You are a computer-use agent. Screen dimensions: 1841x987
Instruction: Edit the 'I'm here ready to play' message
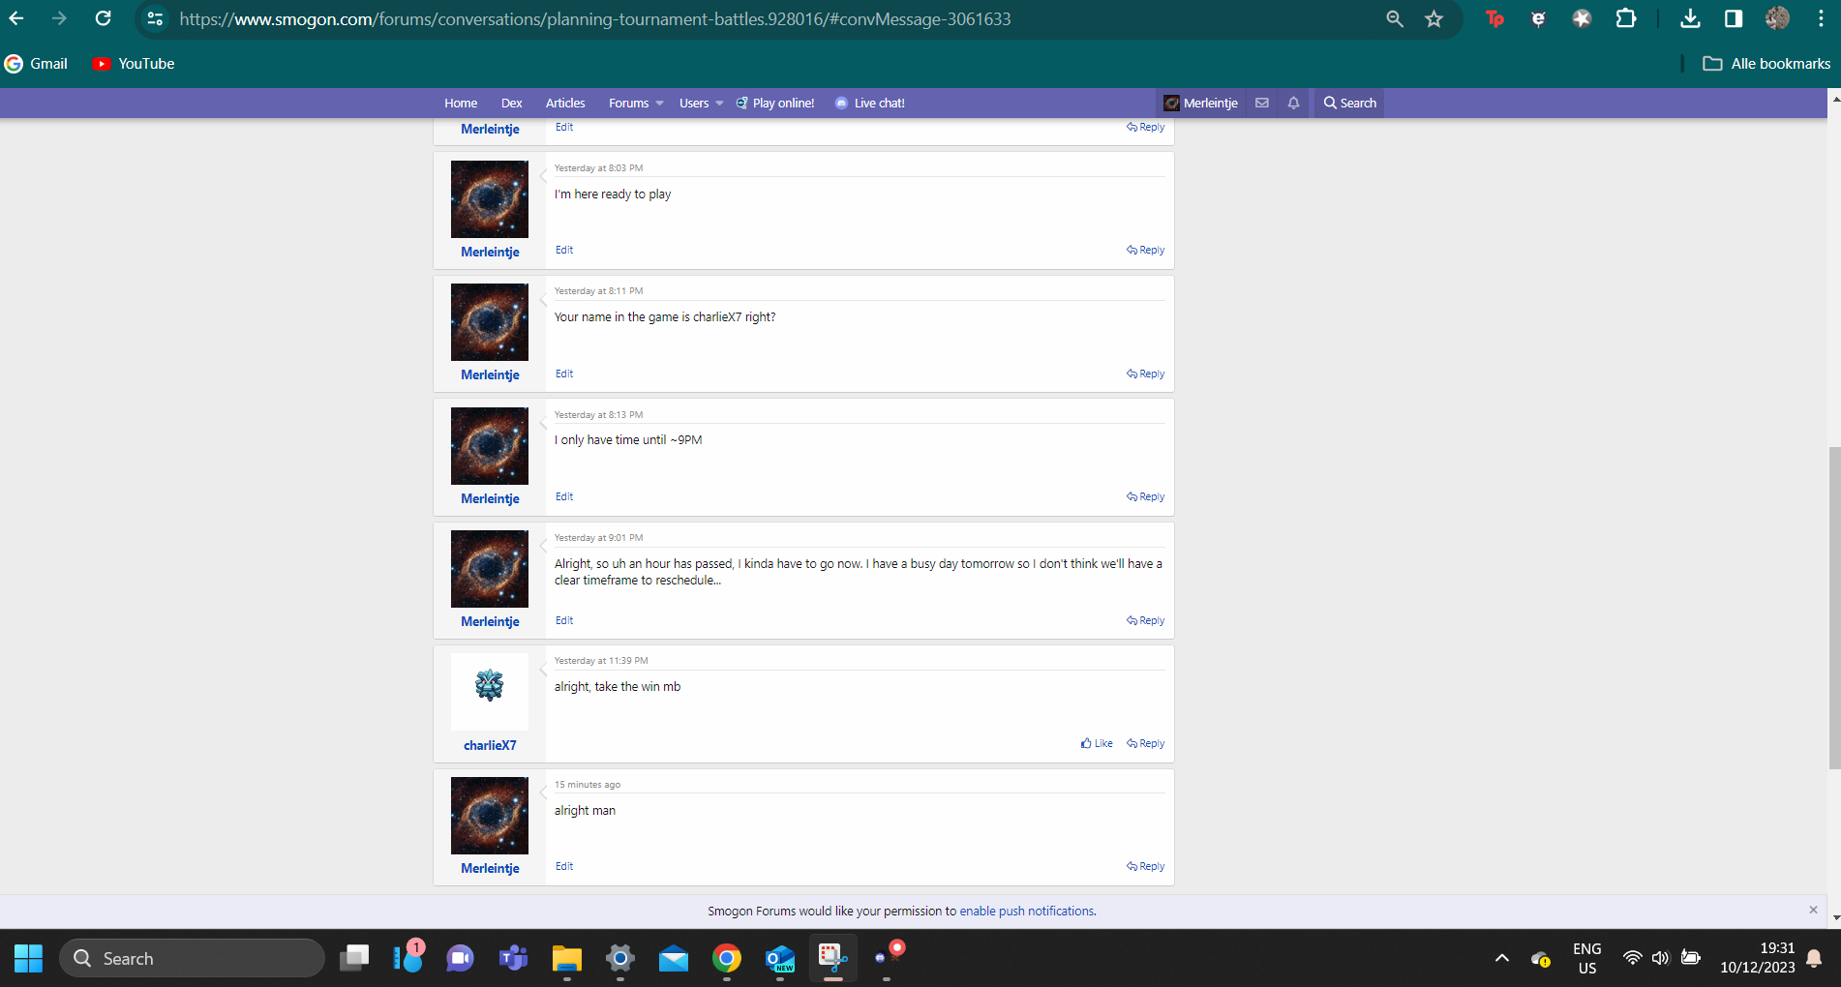tap(564, 250)
